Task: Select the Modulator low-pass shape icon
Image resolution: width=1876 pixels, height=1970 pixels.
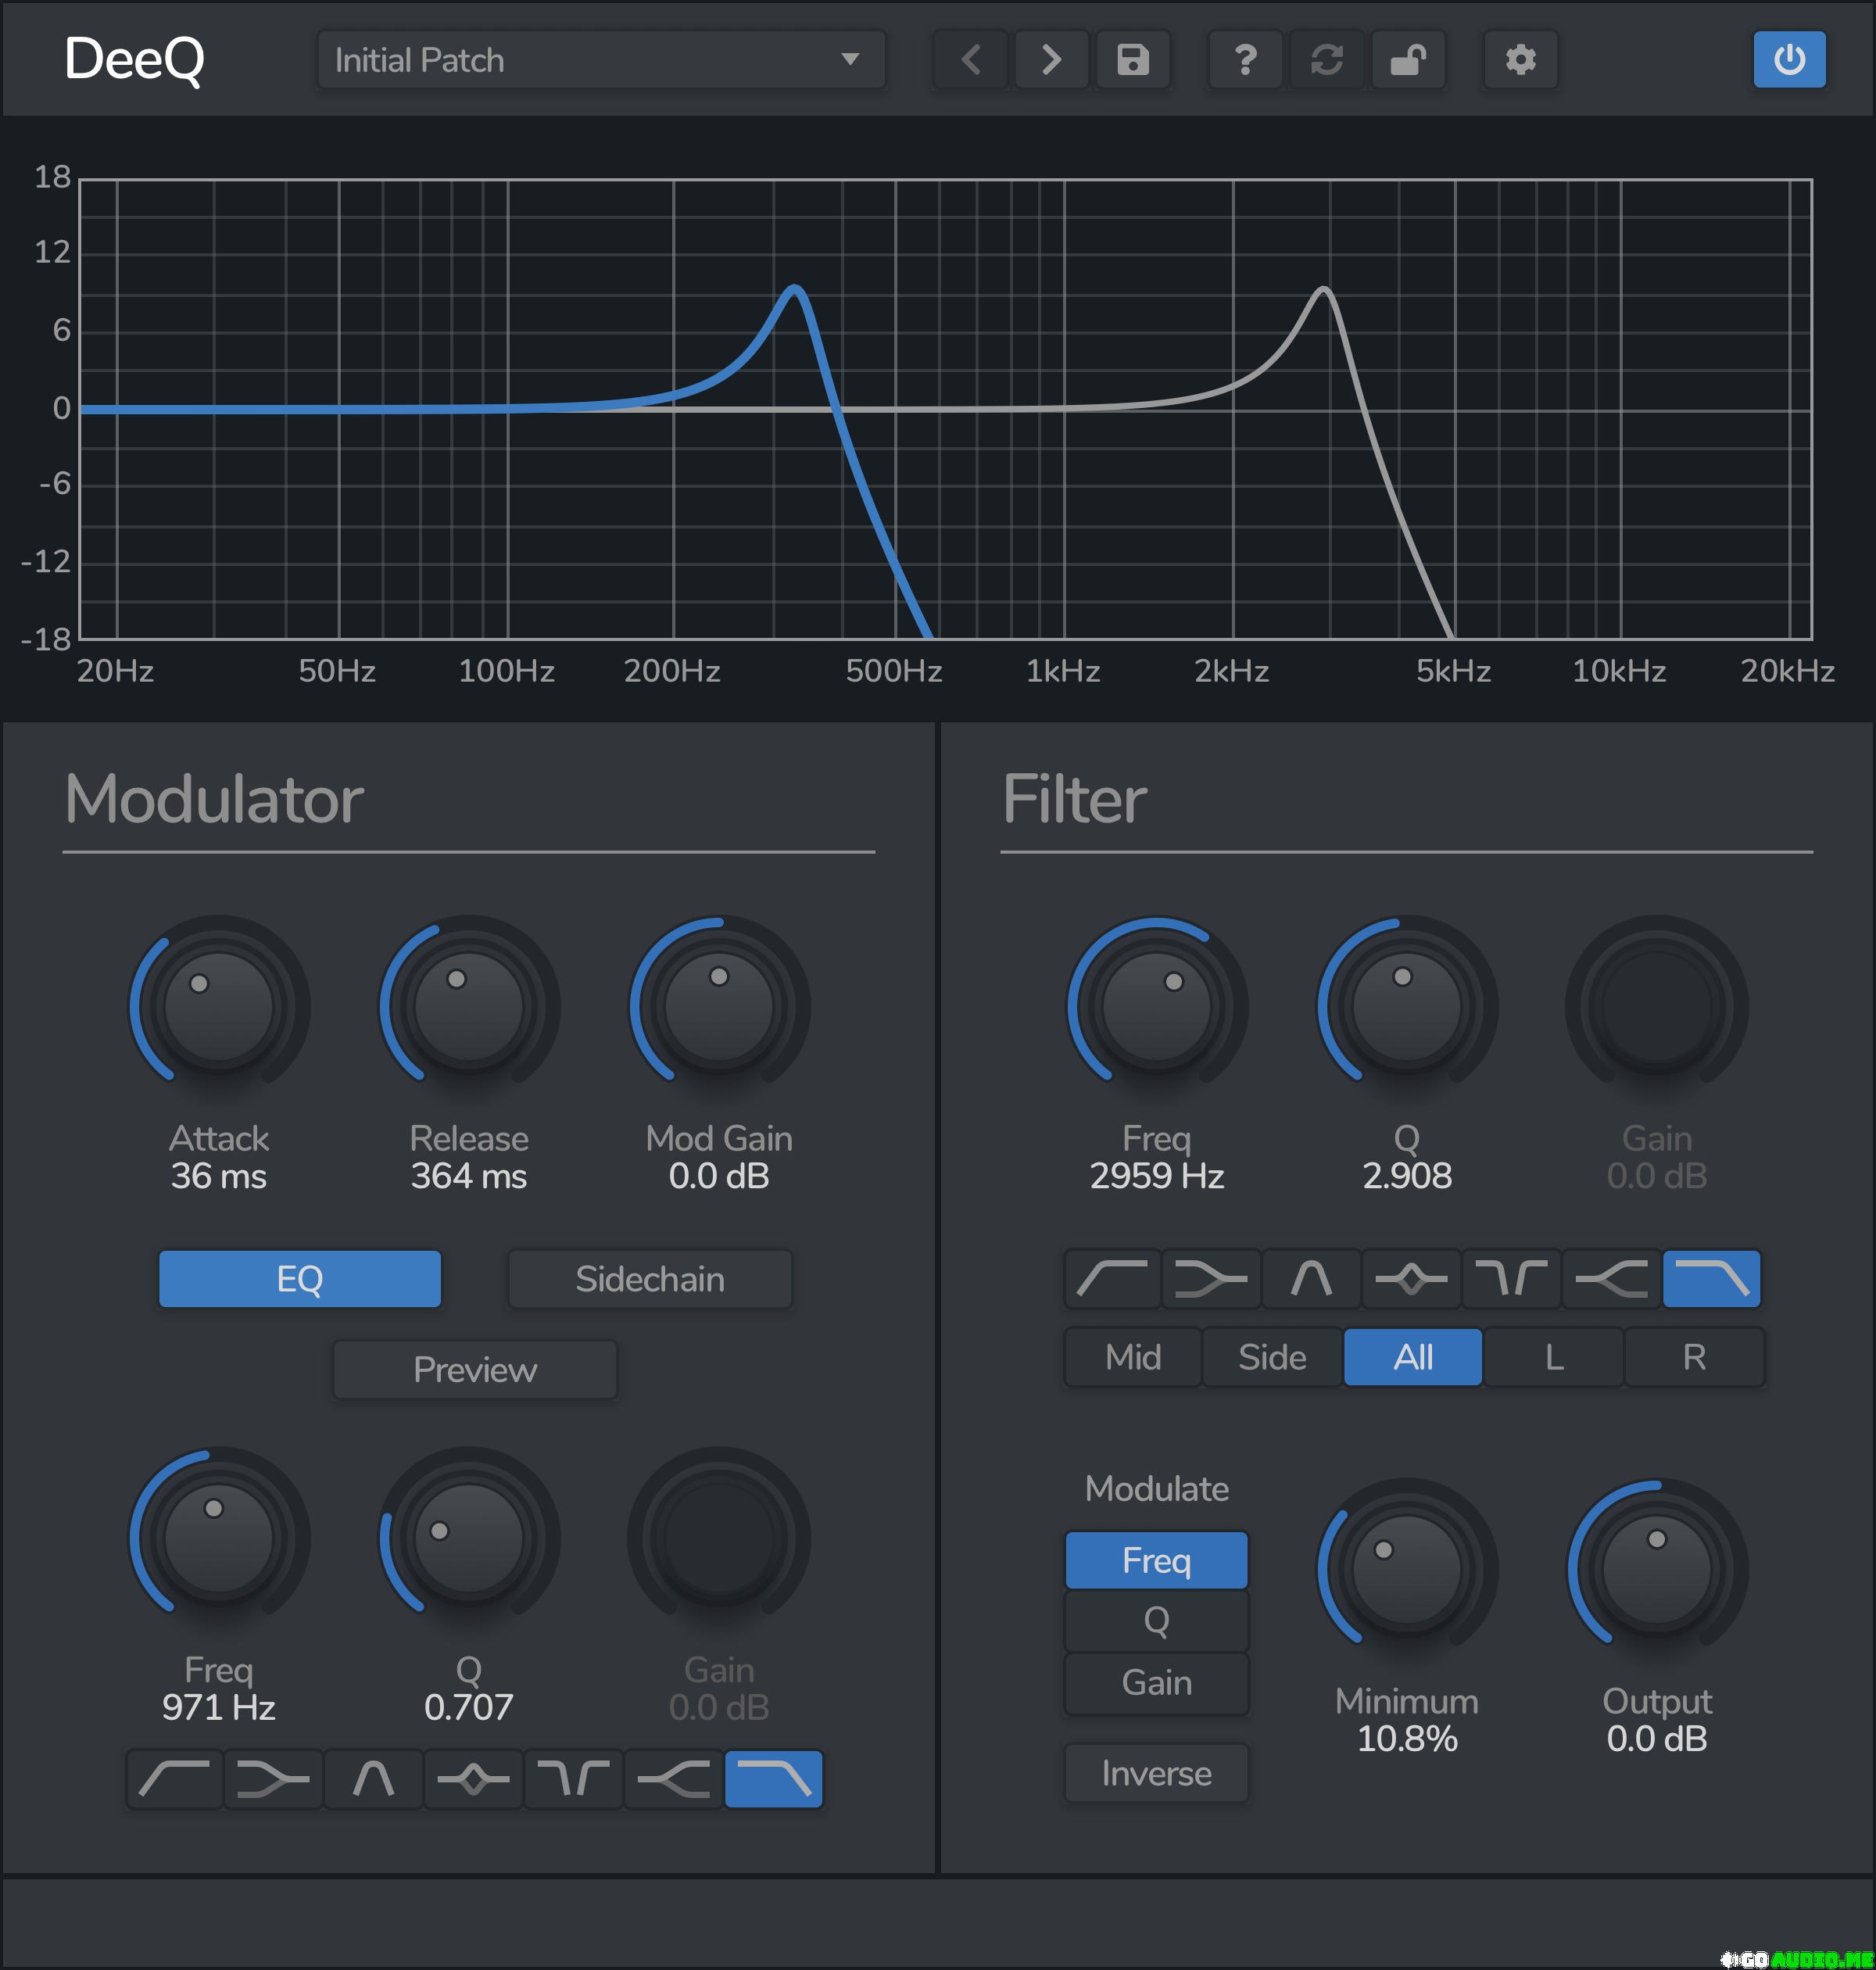Action: pos(773,1779)
